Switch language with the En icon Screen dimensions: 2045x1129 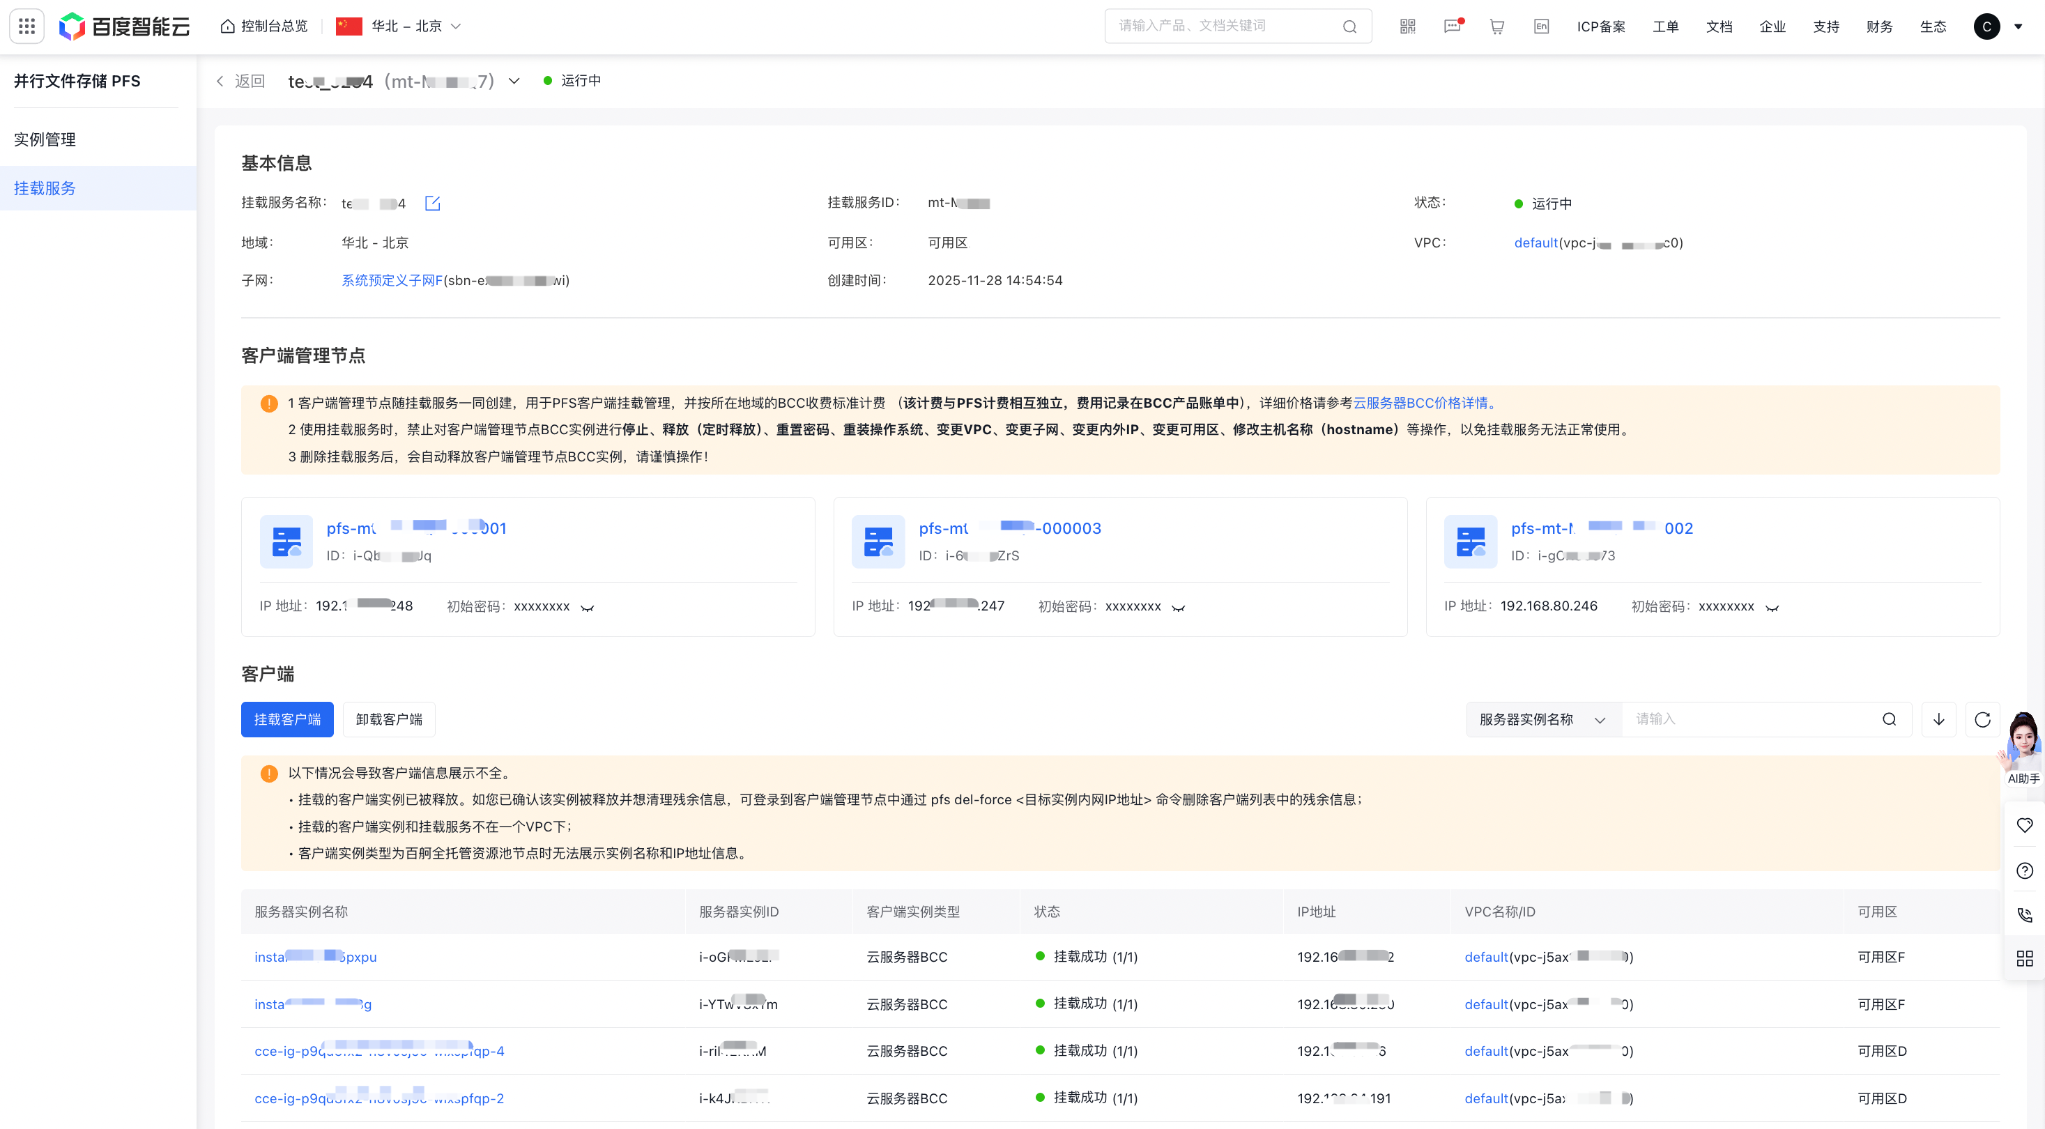click(x=1541, y=26)
